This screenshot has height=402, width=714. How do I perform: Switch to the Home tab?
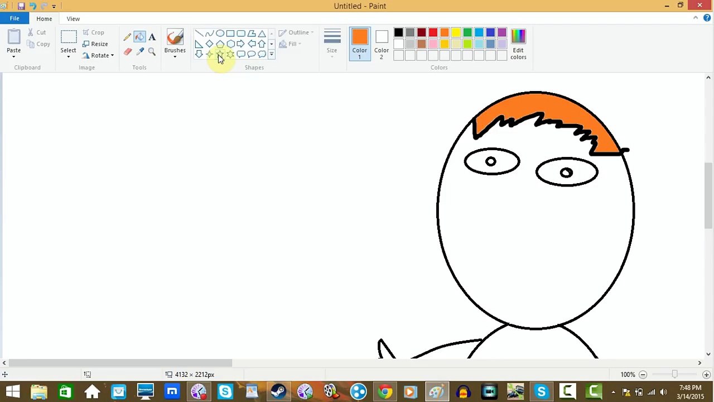tap(44, 18)
